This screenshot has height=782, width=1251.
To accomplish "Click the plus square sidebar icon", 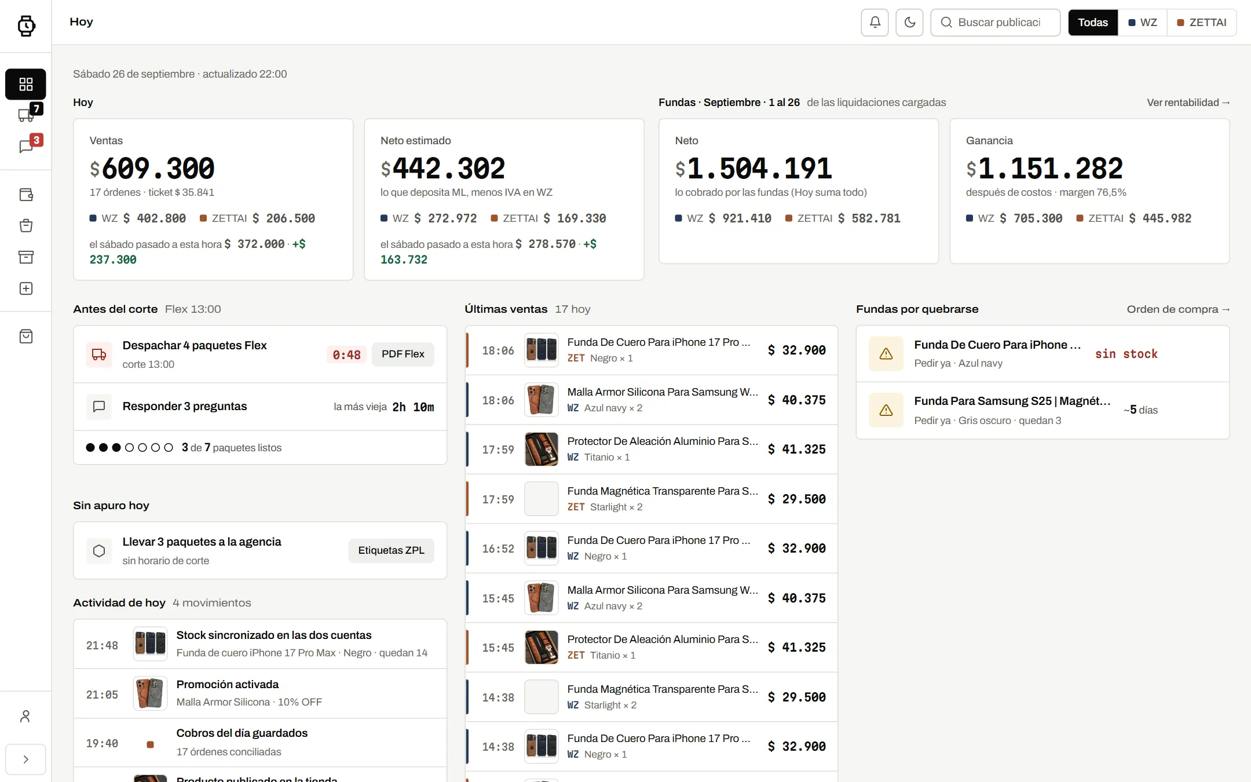I will (25, 288).
